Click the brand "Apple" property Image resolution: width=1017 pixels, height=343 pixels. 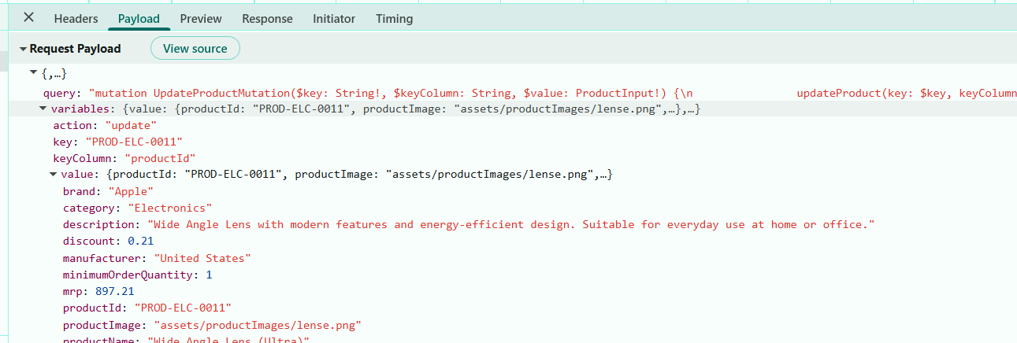click(108, 191)
